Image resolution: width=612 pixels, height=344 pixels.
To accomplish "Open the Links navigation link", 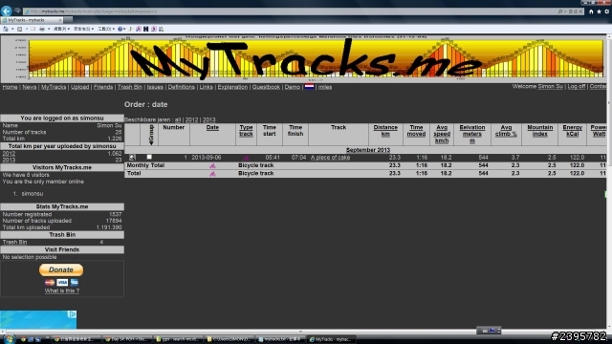I will pos(207,87).
